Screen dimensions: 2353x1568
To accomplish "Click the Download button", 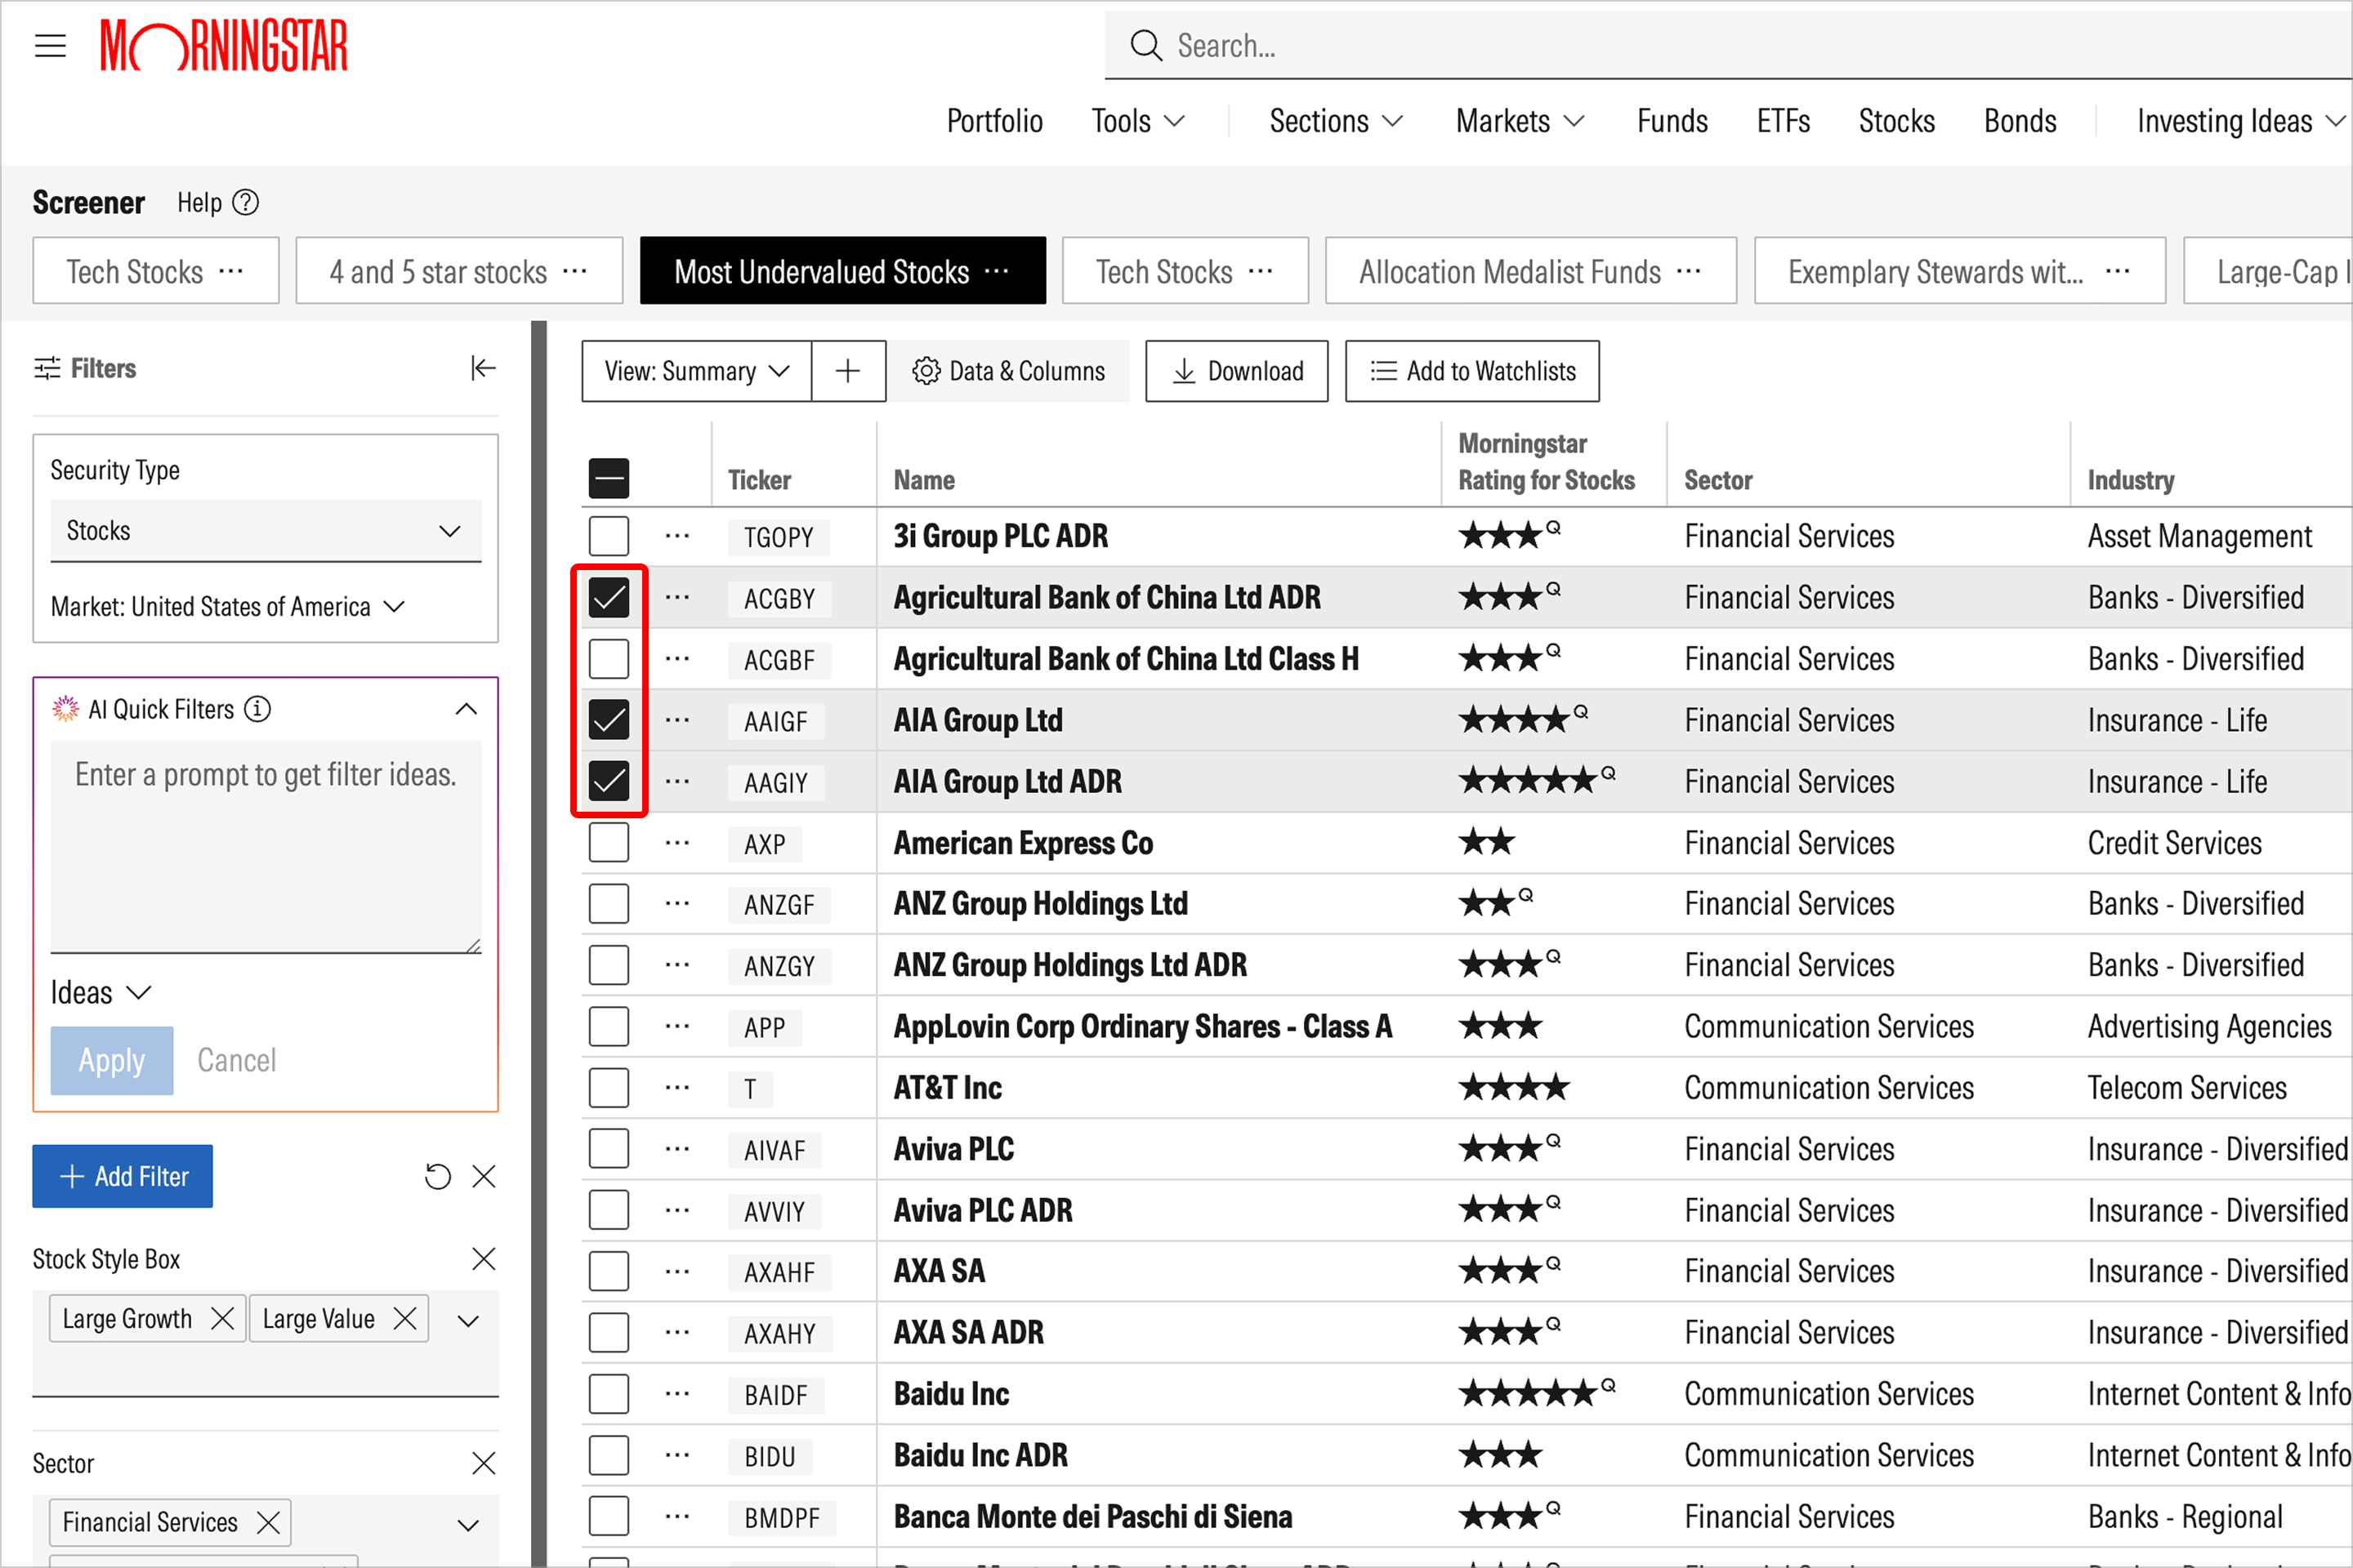I will click(1238, 372).
